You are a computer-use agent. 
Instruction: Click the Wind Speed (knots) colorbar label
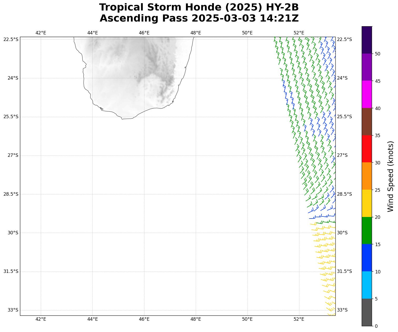[x=391, y=176]
